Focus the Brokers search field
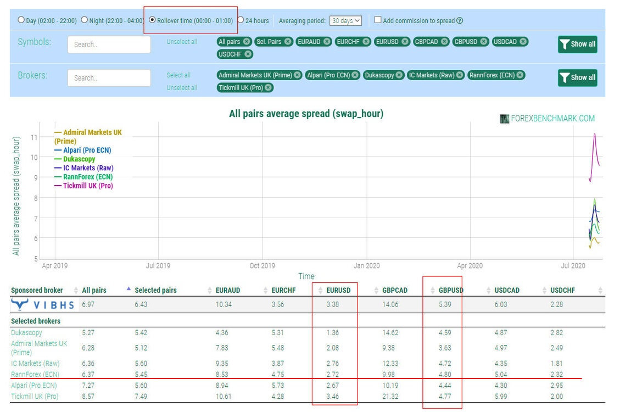 point(109,78)
